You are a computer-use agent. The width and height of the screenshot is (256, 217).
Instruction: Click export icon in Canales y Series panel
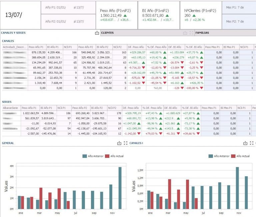coord(97,33)
